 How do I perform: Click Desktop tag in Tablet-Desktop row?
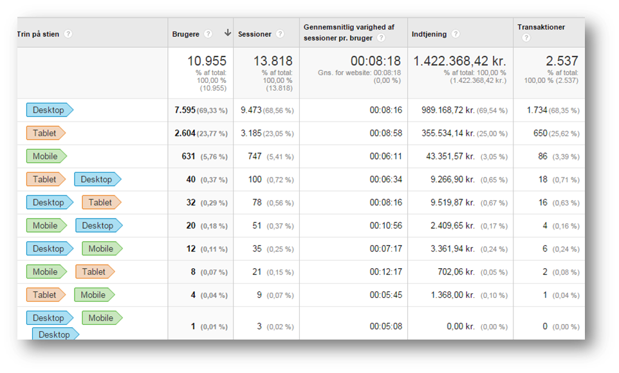pos(98,179)
